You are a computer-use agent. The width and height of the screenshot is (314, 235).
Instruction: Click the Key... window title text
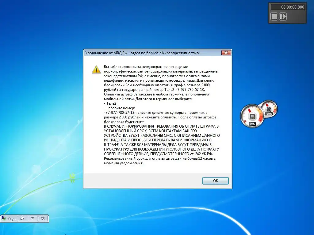coord(12,219)
